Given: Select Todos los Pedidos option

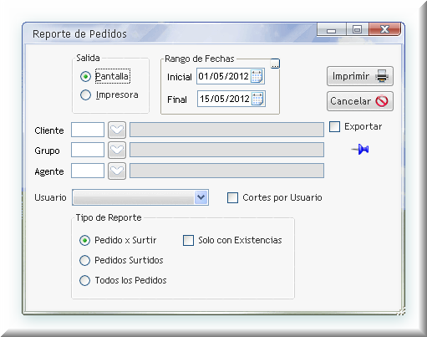Looking at the screenshot, I should click(84, 280).
